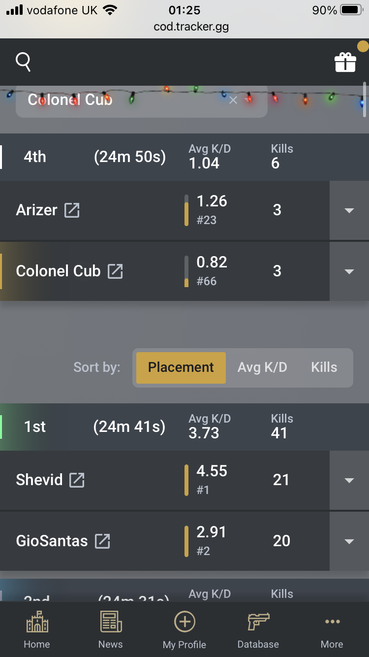Open the Database gun icon
The width and height of the screenshot is (369, 657).
(258, 622)
